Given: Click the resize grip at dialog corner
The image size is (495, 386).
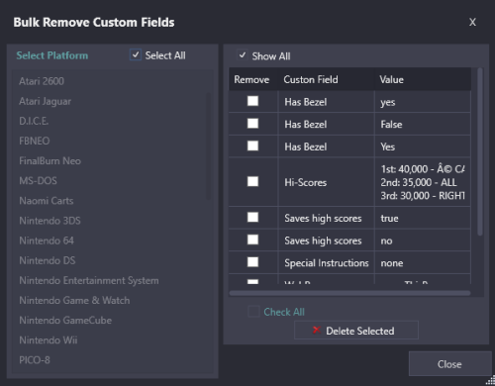Looking at the screenshot, I should tap(491, 381).
